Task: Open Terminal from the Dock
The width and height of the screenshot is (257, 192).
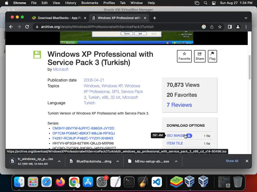Action: point(129,182)
